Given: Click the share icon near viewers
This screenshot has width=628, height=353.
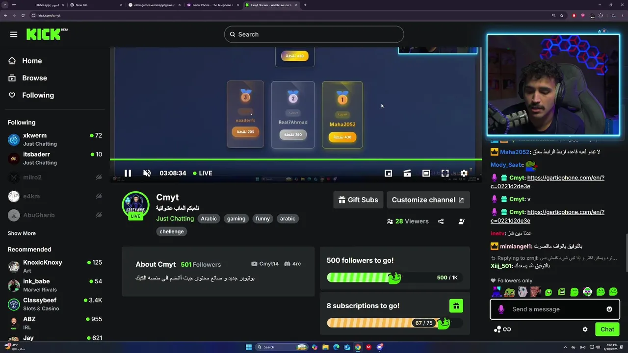Looking at the screenshot, I should (x=441, y=221).
